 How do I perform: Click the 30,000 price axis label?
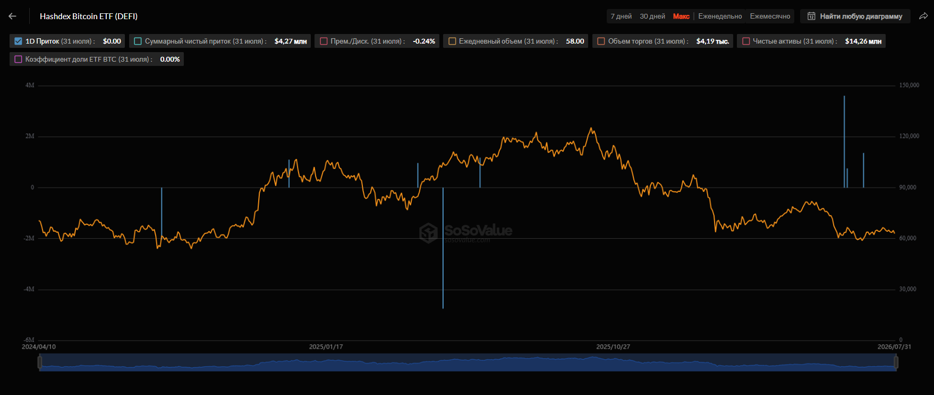tap(907, 289)
